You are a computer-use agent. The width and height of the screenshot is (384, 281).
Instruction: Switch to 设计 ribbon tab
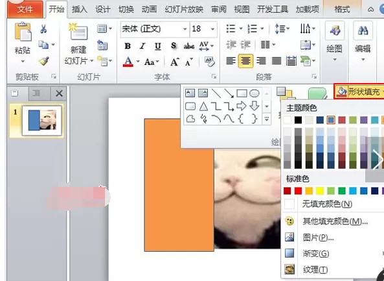103,10
